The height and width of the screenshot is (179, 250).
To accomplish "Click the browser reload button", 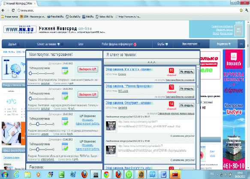I will [13, 11].
